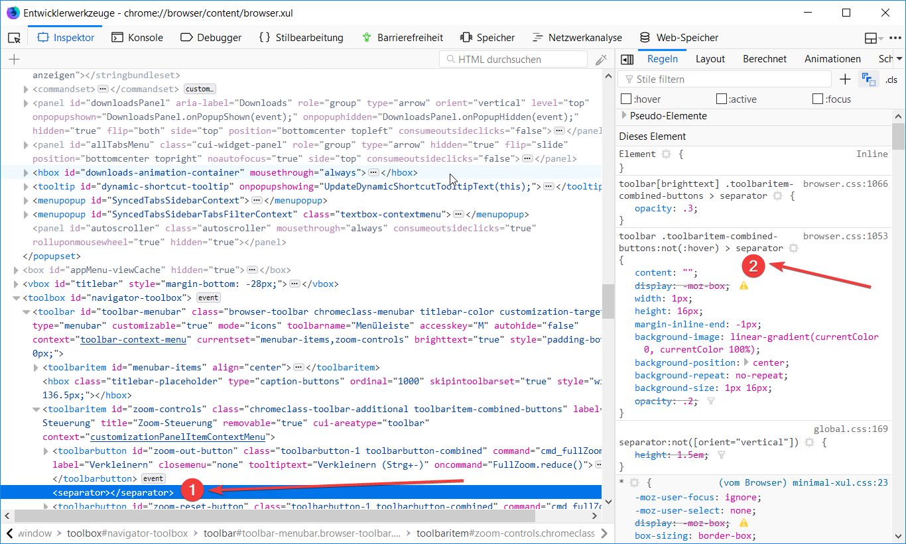Collapse the navigator-toolbox node

click(x=17, y=298)
